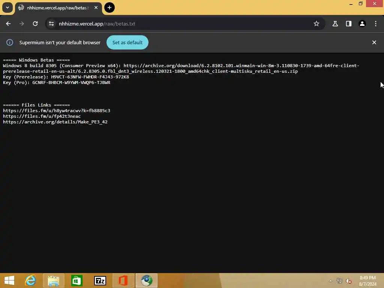
Task: Click the archive.org/details/Make_PE3_42 text
Action: pos(55,122)
